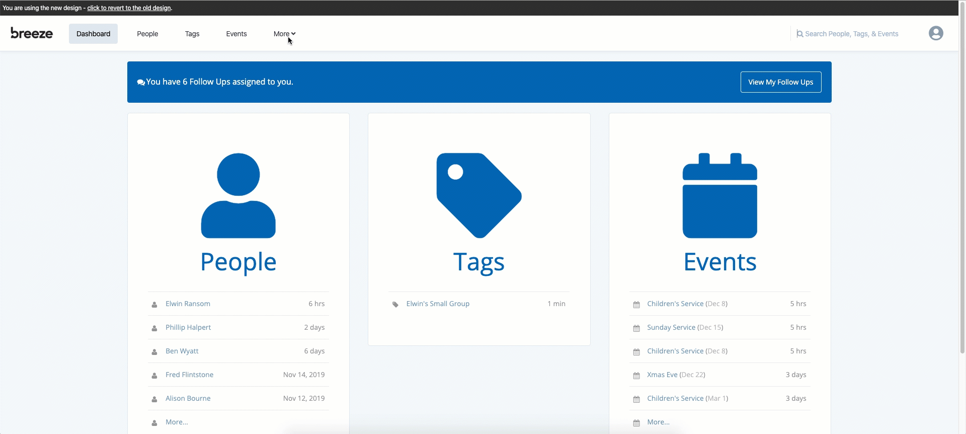Click calendar icon beside Sunday Service
Image resolution: width=966 pixels, height=434 pixels.
636,328
